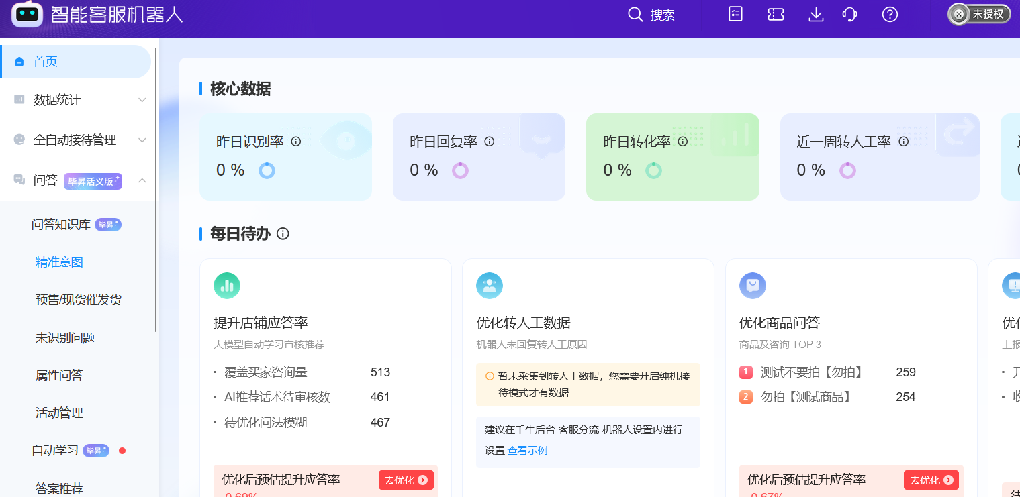This screenshot has height=497, width=1020.
Task: Click 去优化 button in 提升店铺应答率 card
Action: [x=406, y=480]
